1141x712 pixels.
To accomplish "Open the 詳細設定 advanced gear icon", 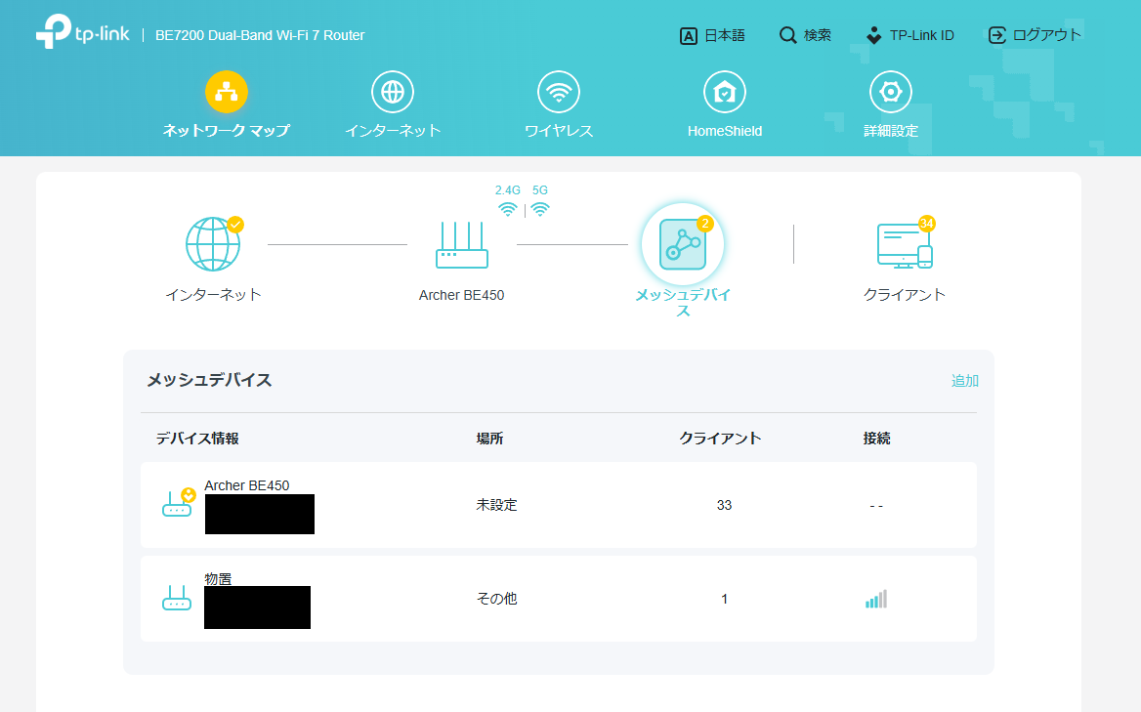I will [x=891, y=92].
